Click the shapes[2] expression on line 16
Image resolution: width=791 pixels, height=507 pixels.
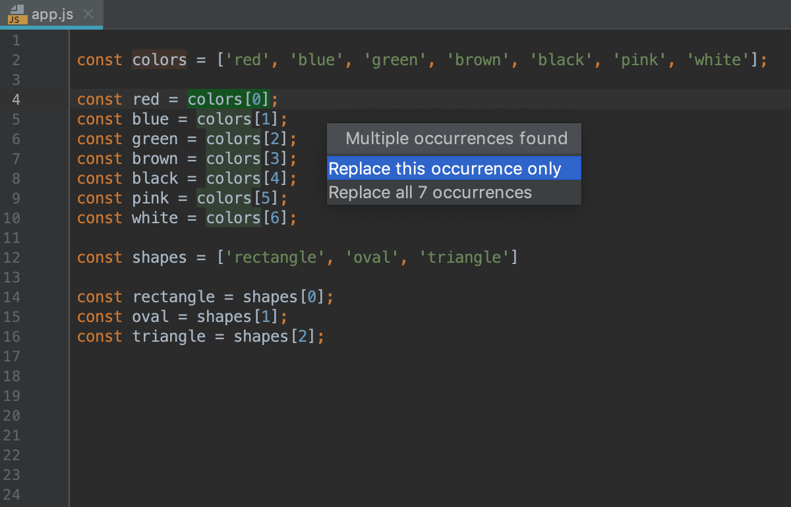click(x=275, y=336)
